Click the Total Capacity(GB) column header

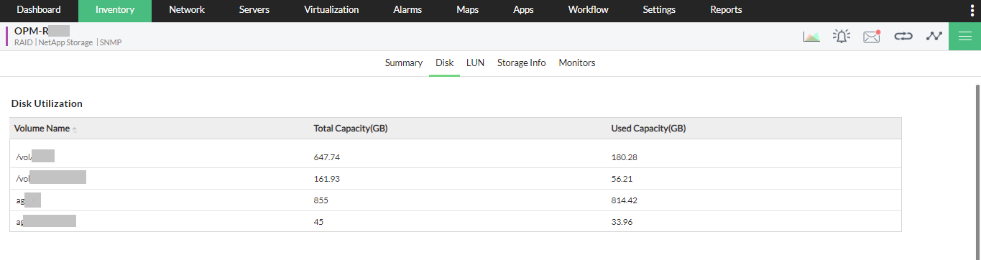tap(351, 129)
